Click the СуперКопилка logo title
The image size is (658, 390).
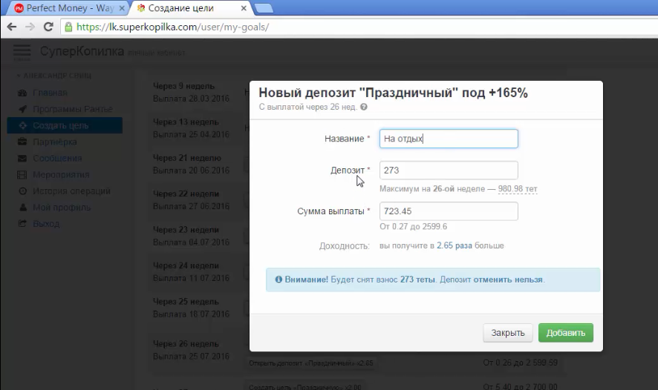pos(82,51)
